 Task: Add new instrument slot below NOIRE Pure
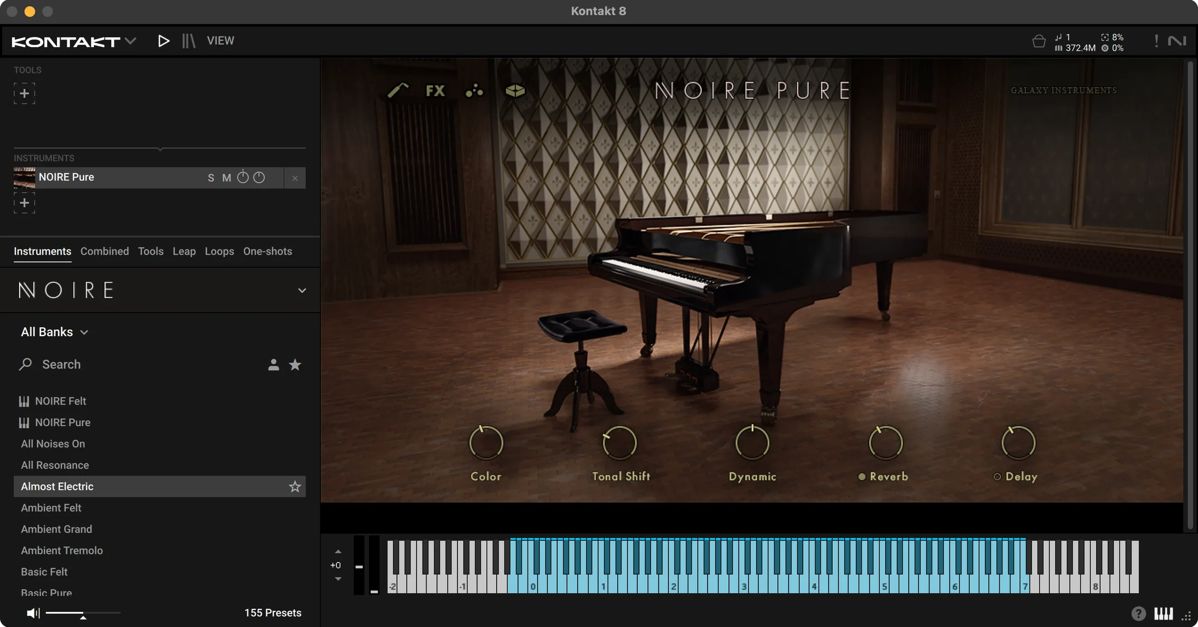[x=25, y=203]
